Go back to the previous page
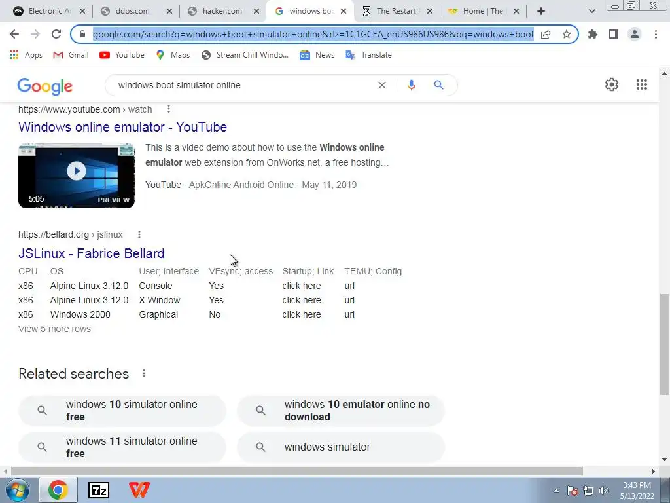The width and height of the screenshot is (670, 503). pyautogui.click(x=14, y=34)
